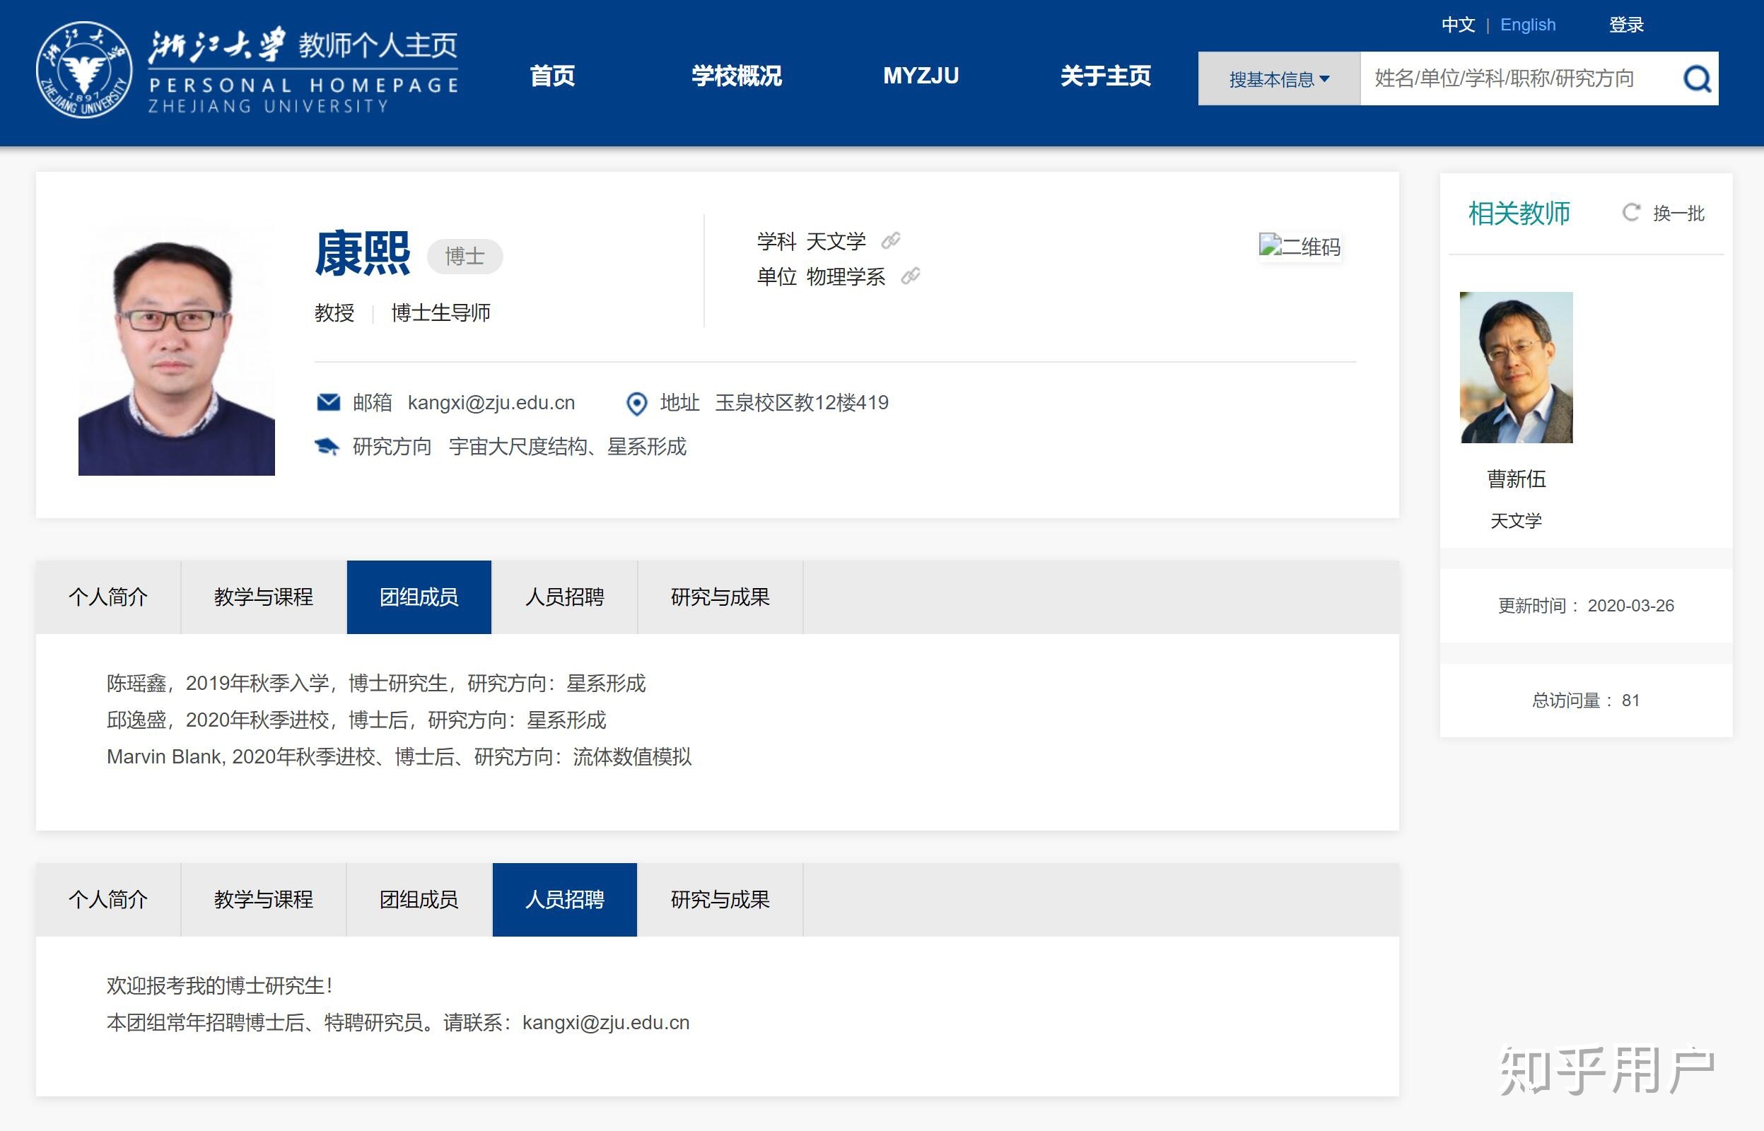Switch language to English

click(x=1528, y=25)
